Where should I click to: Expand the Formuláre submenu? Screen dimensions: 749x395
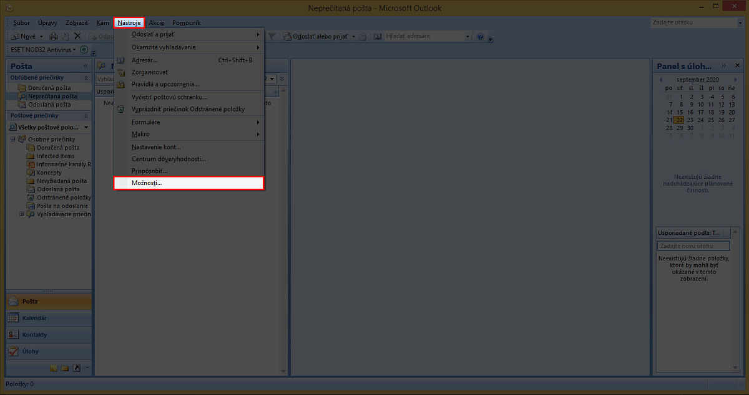tap(188, 122)
